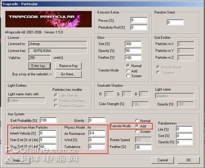Click the Enter key... button
This screenshot has height=168, width=205.
point(39,66)
